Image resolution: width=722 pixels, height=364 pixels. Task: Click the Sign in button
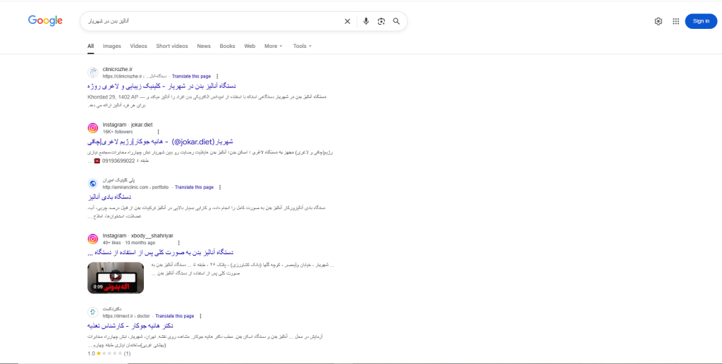click(701, 21)
